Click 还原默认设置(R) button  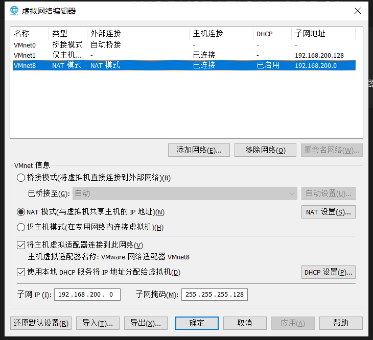pos(41,323)
